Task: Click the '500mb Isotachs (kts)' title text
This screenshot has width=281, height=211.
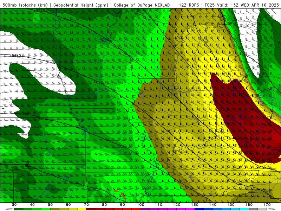Action: click(25, 5)
